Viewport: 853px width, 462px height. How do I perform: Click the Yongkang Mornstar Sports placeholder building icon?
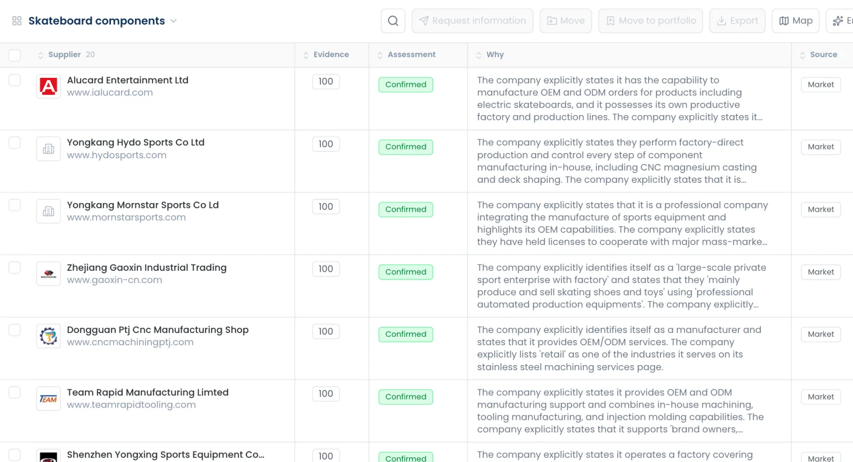tap(49, 212)
